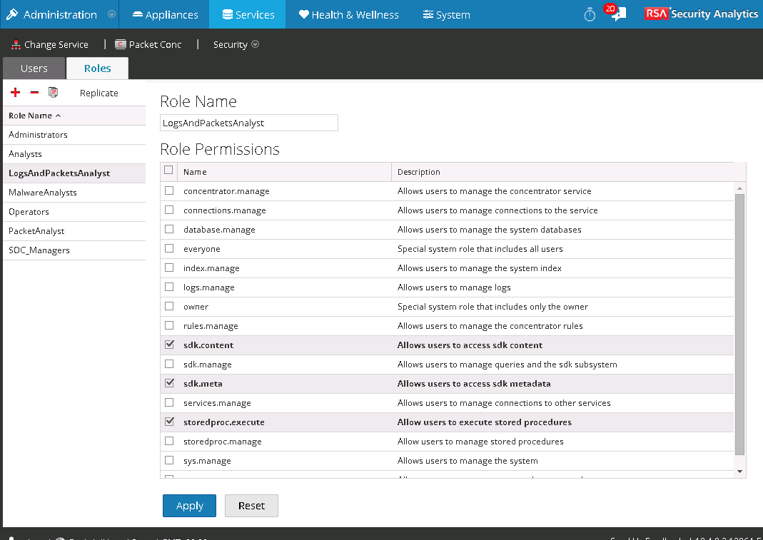The image size is (763, 540).
Task: Enable concentrator.manage permission checkbox
Action: tap(169, 190)
